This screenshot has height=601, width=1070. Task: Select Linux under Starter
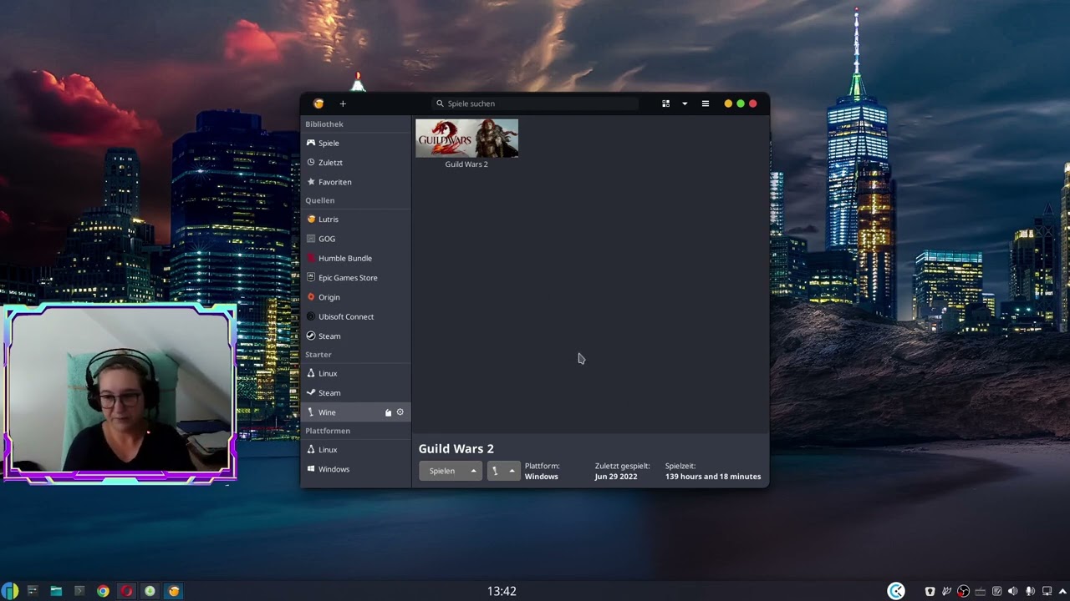(356, 373)
